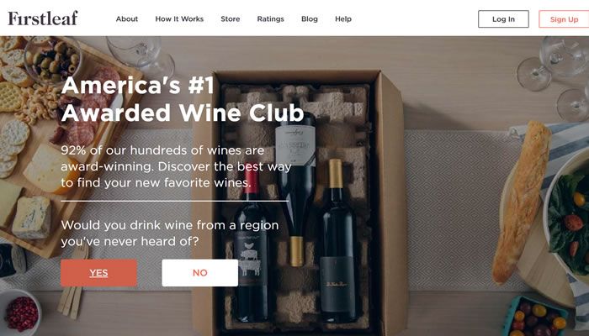Click the question about unfamiliar wine regions
Image resolution: width=589 pixels, height=336 pixels.
coord(170,233)
